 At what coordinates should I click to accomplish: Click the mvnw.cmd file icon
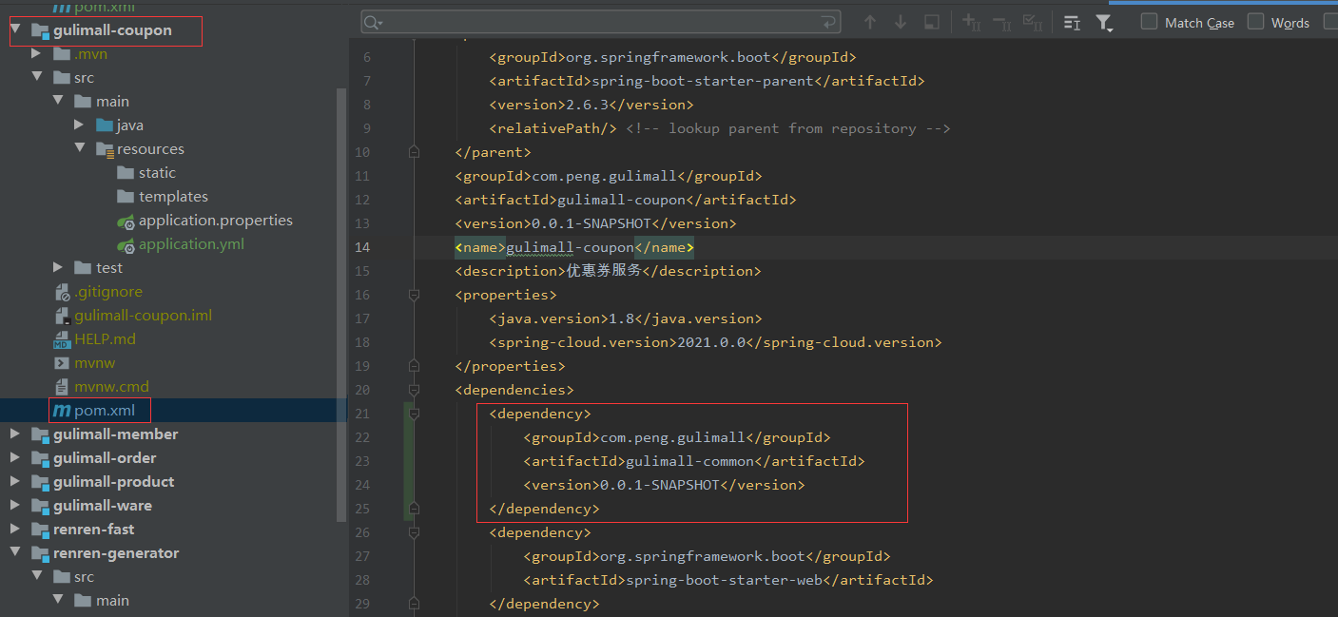point(62,387)
